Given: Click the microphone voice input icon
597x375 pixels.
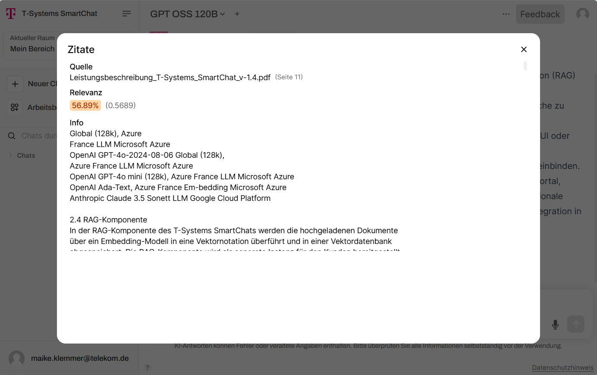Looking at the screenshot, I should pyautogui.click(x=555, y=325).
